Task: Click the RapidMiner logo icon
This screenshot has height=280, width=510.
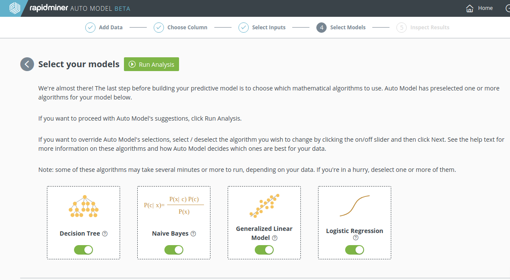Action: 15,8
